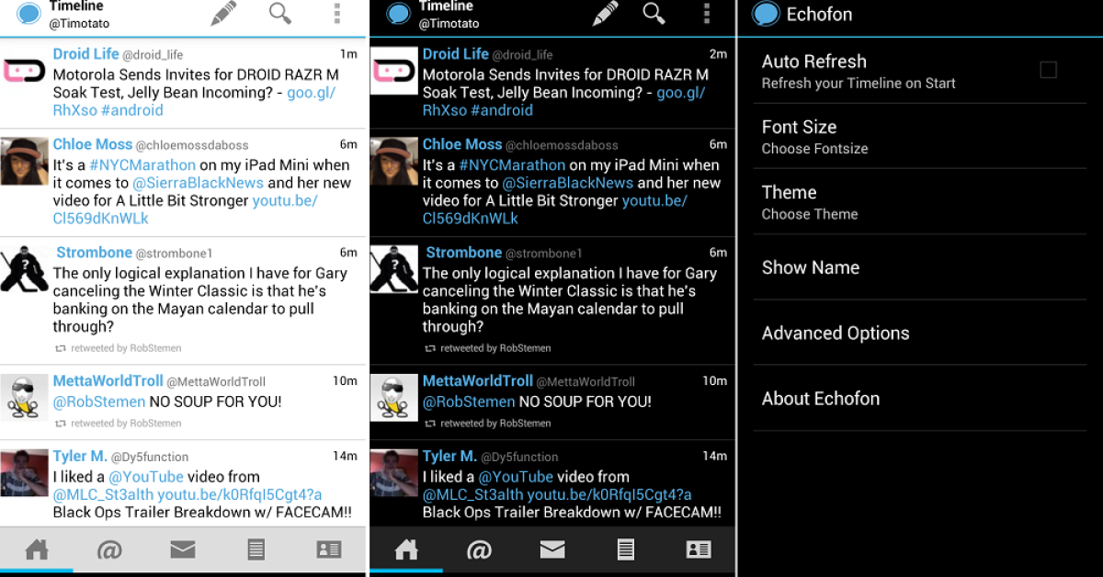Image resolution: width=1103 pixels, height=577 pixels.
Task: Tap Droid Life avatar in dark theme
Action: [x=394, y=71]
